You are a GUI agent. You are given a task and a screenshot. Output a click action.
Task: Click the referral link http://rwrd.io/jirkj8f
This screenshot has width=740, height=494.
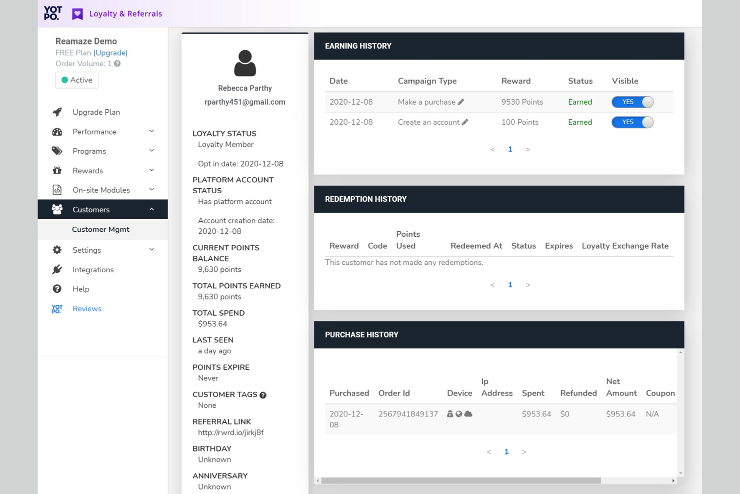(x=230, y=432)
